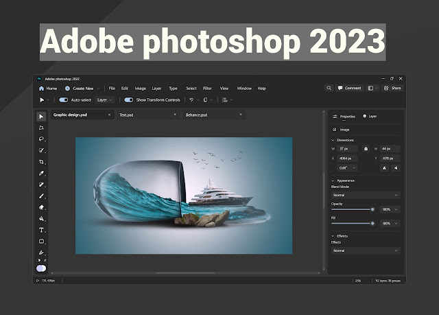The width and height of the screenshot is (439, 315).
Task: Toggle the Auto-select switch
Action: pos(64,100)
